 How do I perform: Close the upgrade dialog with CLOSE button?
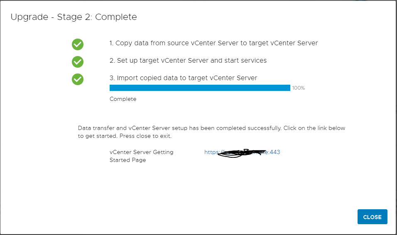coord(372,217)
